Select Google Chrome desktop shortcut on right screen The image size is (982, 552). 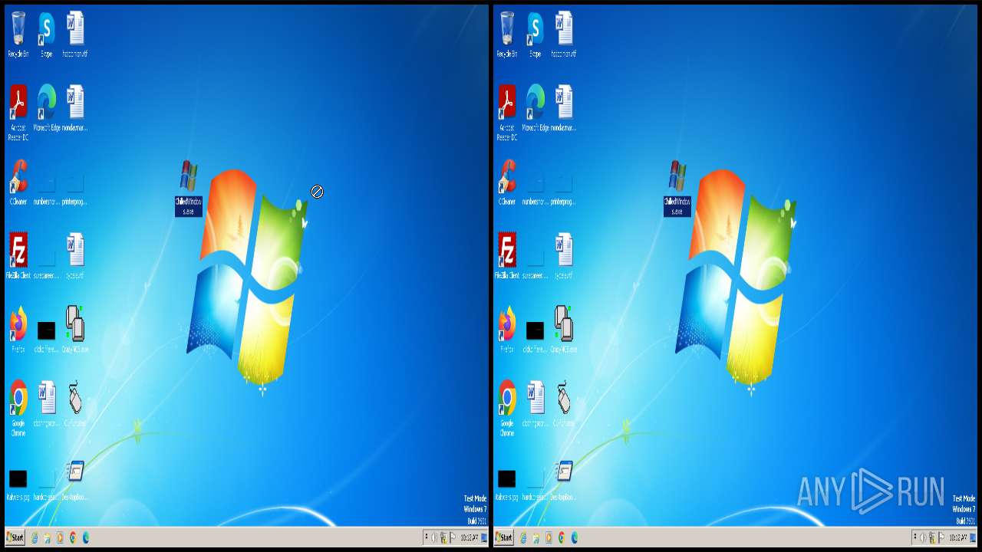point(507,407)
